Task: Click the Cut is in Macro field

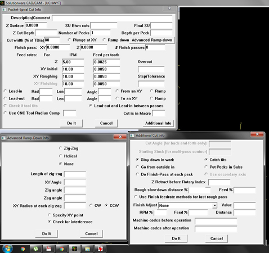Action: [159, 113]
